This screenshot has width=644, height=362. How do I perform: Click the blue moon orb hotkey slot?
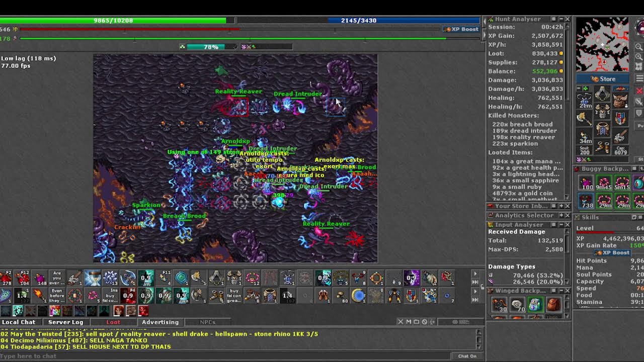tap(358, 295)
